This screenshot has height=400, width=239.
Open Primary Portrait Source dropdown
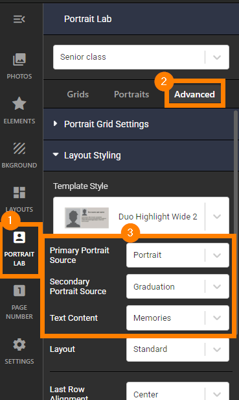[177, 255]
